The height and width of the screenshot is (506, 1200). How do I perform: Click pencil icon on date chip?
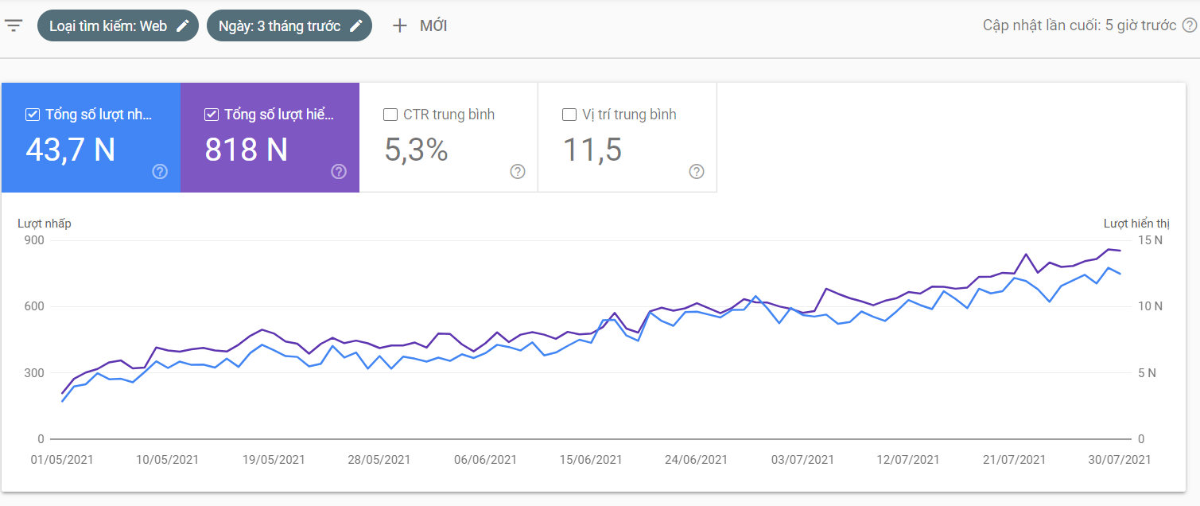(x=356, y=25)
